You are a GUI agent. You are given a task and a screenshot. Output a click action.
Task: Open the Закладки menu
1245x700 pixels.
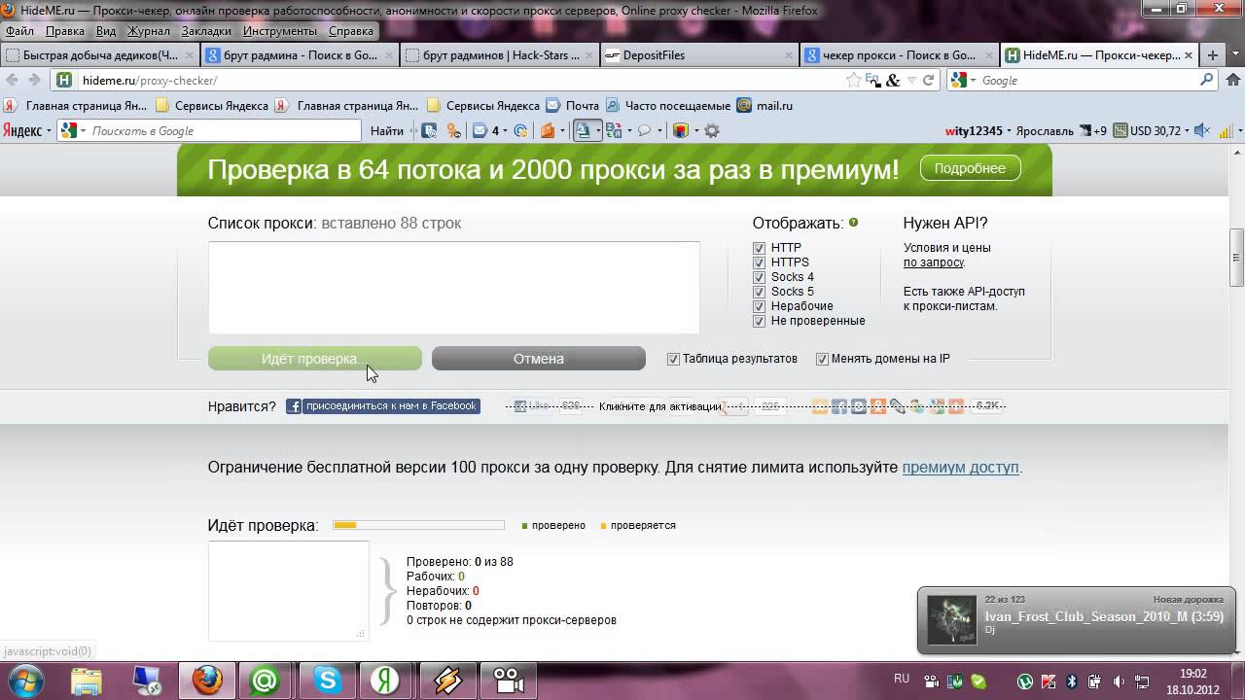coord(206,31)
